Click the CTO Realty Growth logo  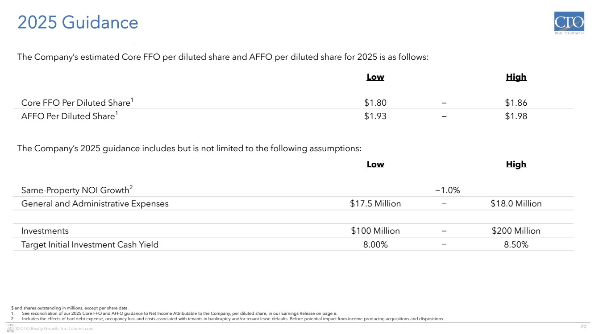tap(569, 24)
